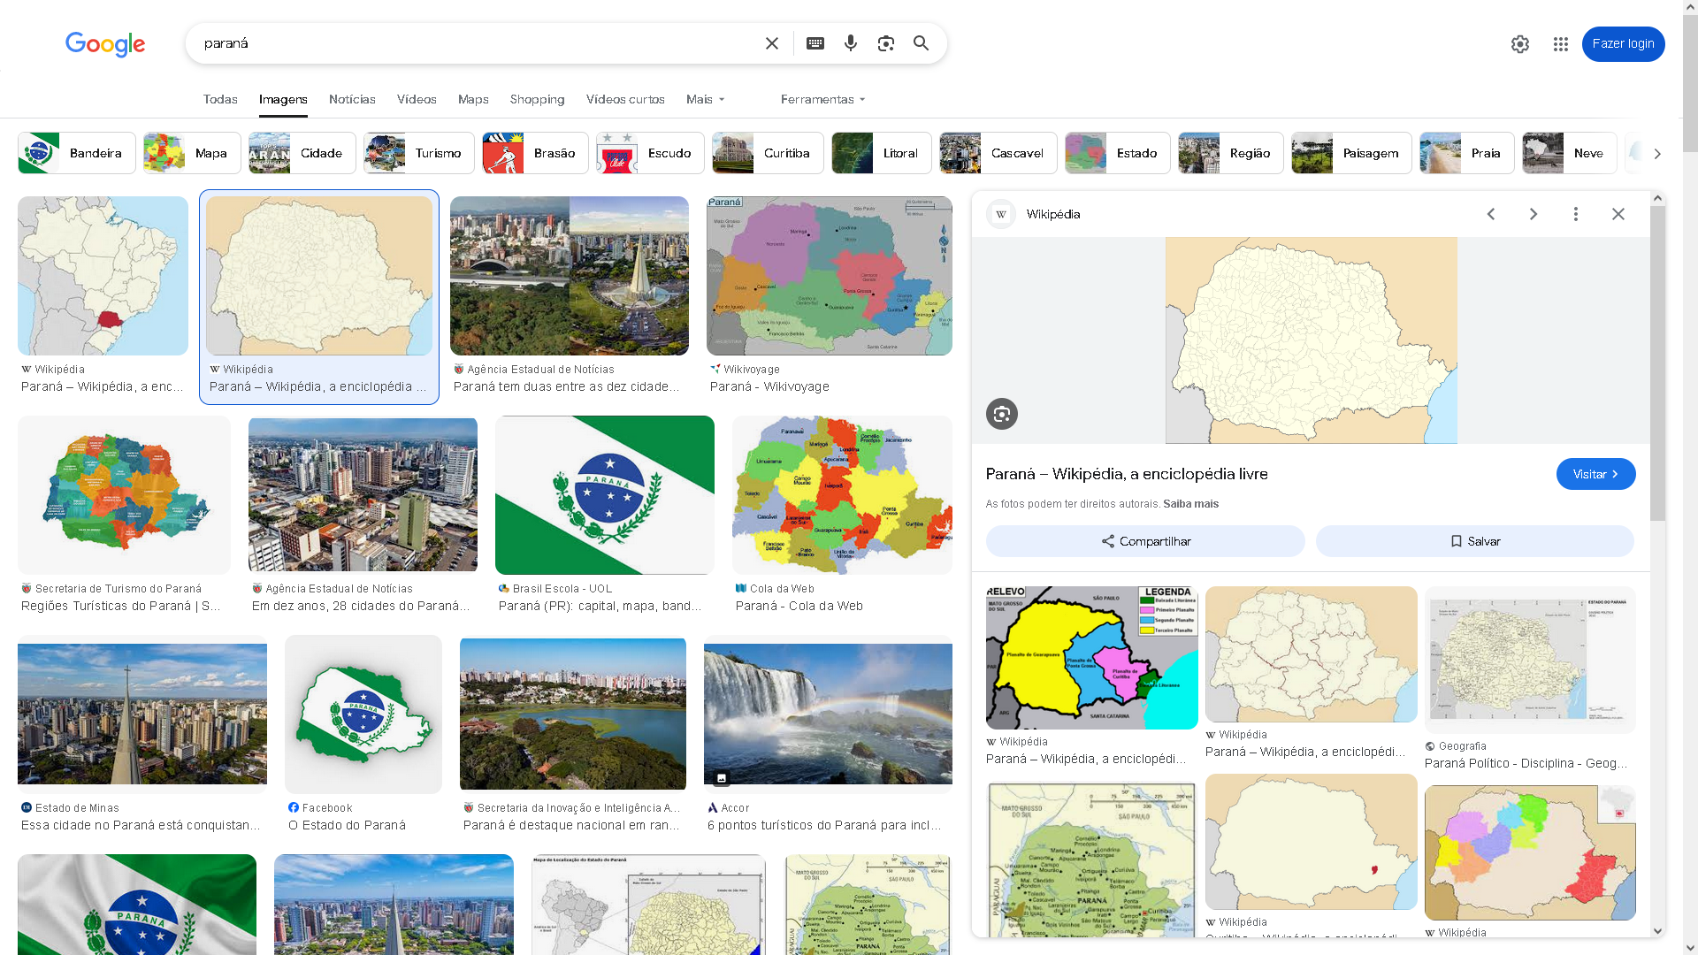Show next image in preview panel
1698x955 pixels.
[1534, 214]
